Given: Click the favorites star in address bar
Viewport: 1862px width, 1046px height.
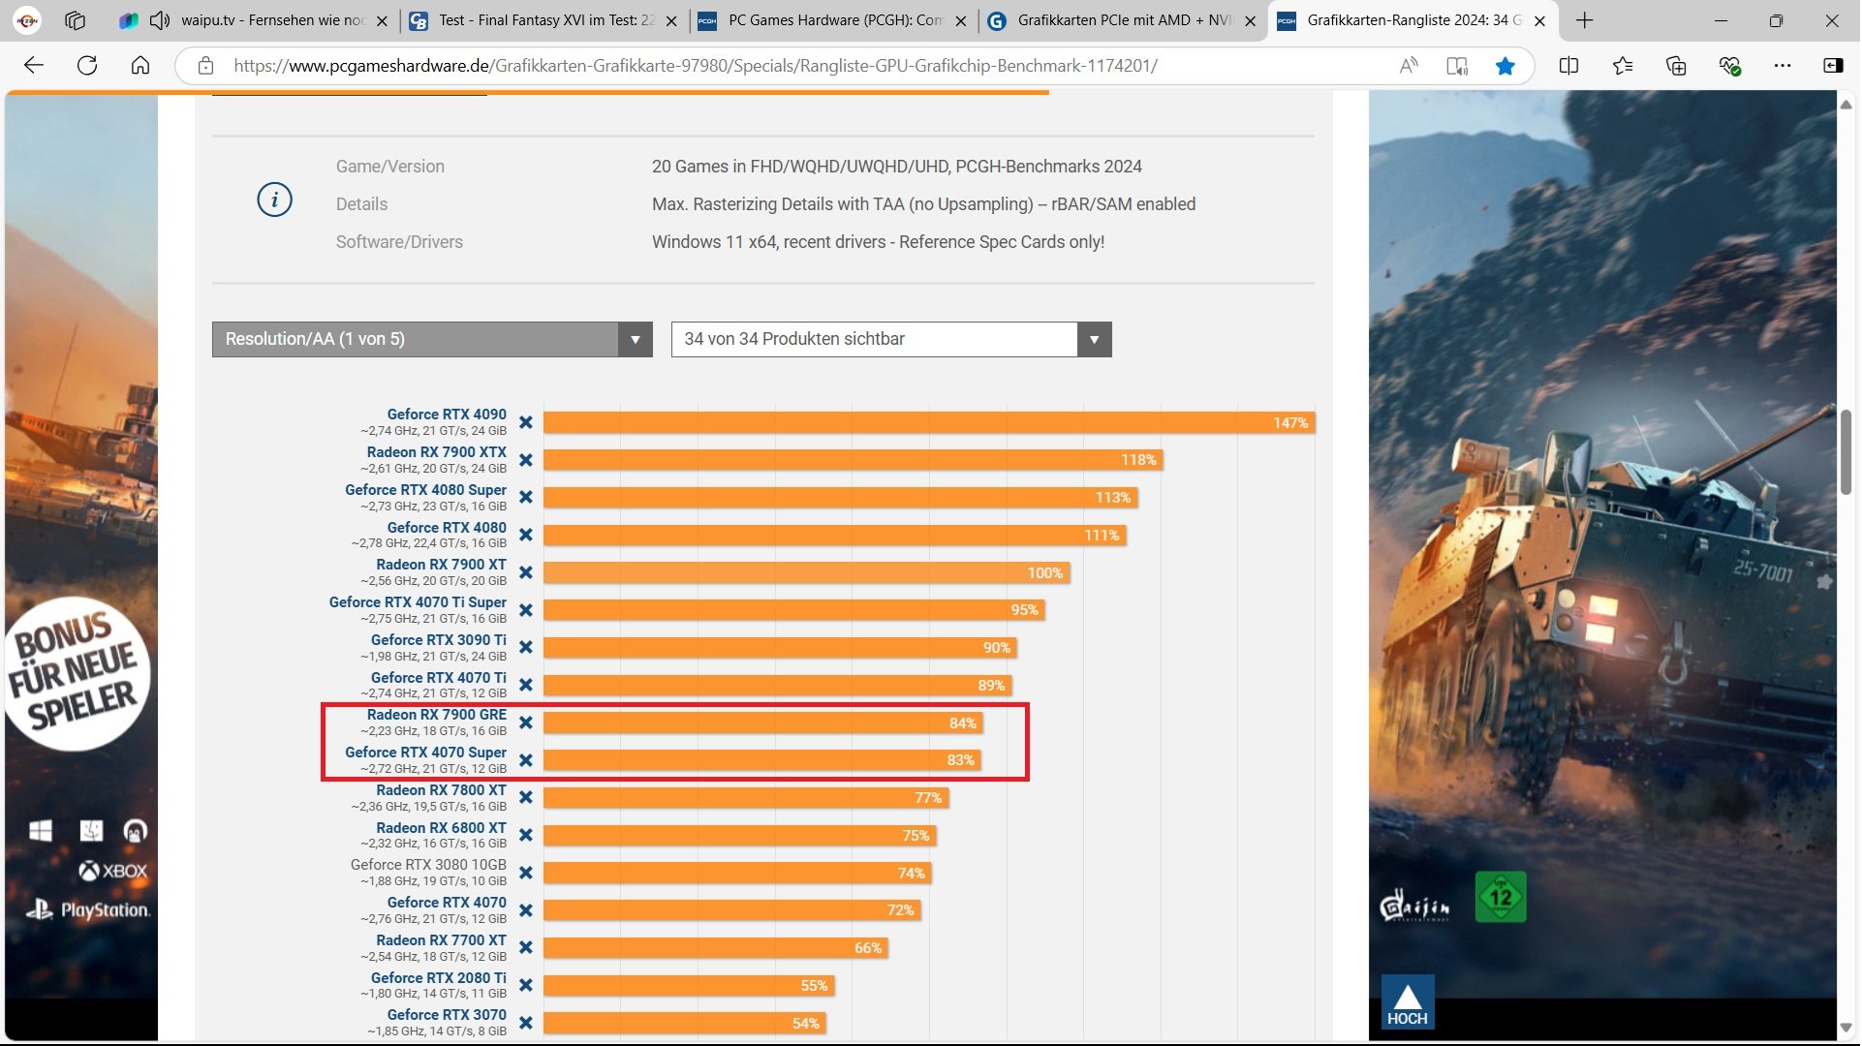Looking at the screenshot, I should [1505, 66].
